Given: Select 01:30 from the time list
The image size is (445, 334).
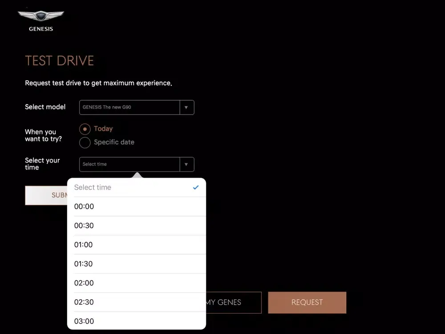Looking at the screenshot, I should [137, 264].
